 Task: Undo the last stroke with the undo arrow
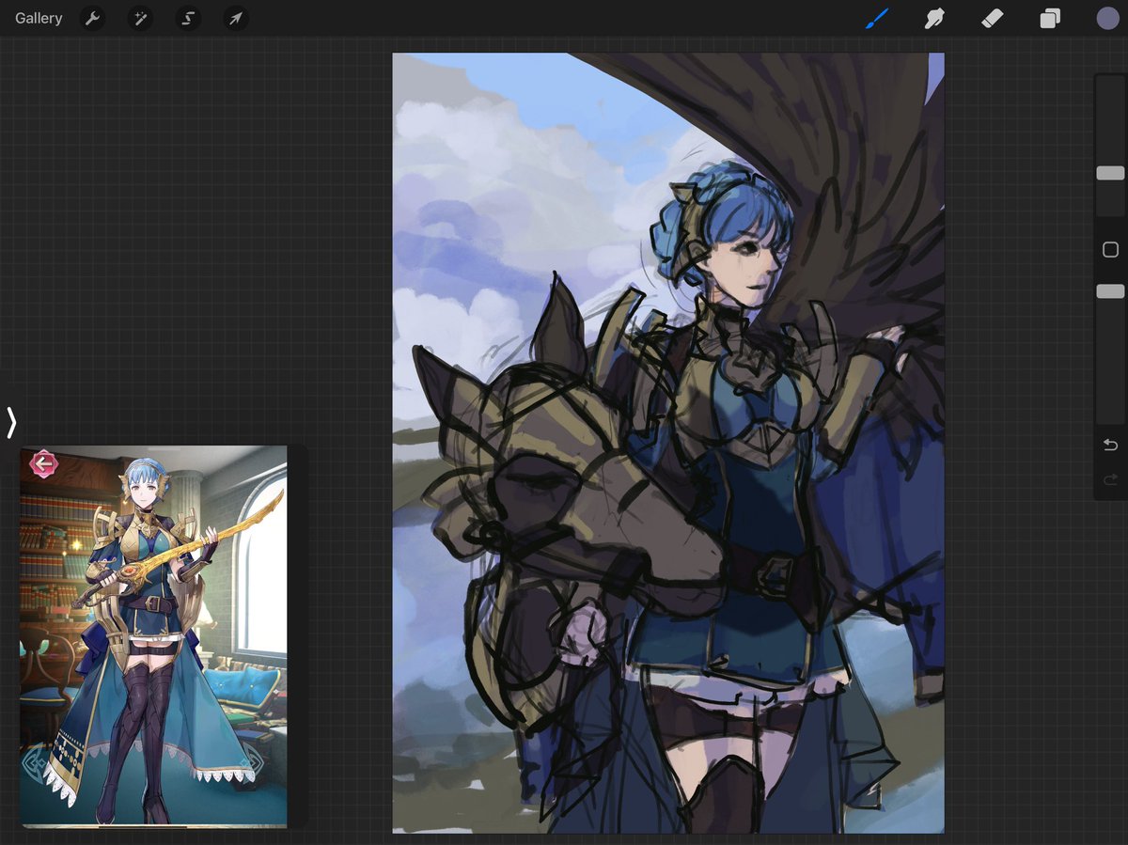1110,444
